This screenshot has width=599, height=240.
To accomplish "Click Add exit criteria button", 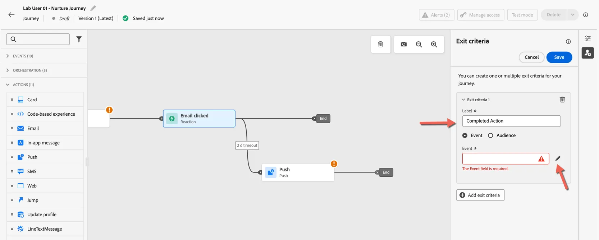I will click(x=480, y=195).
